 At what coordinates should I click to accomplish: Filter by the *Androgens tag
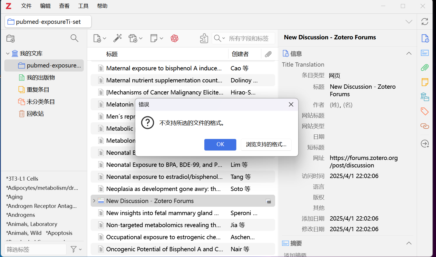point(20,215)
